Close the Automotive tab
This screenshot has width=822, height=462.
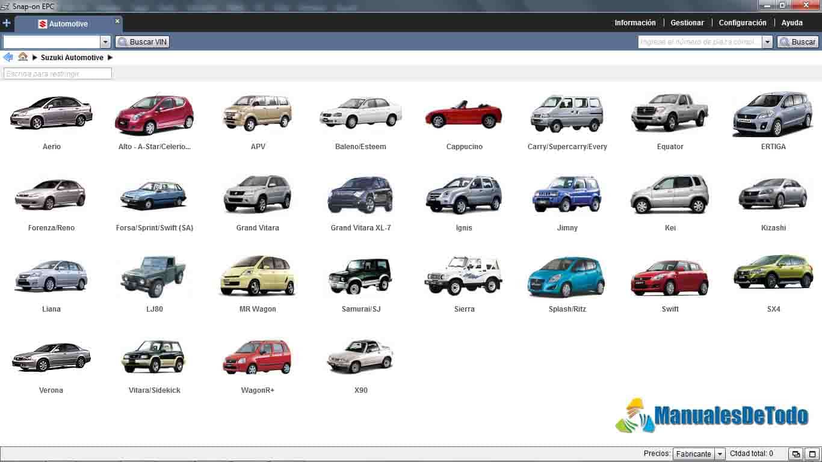[x=117, y=20]
